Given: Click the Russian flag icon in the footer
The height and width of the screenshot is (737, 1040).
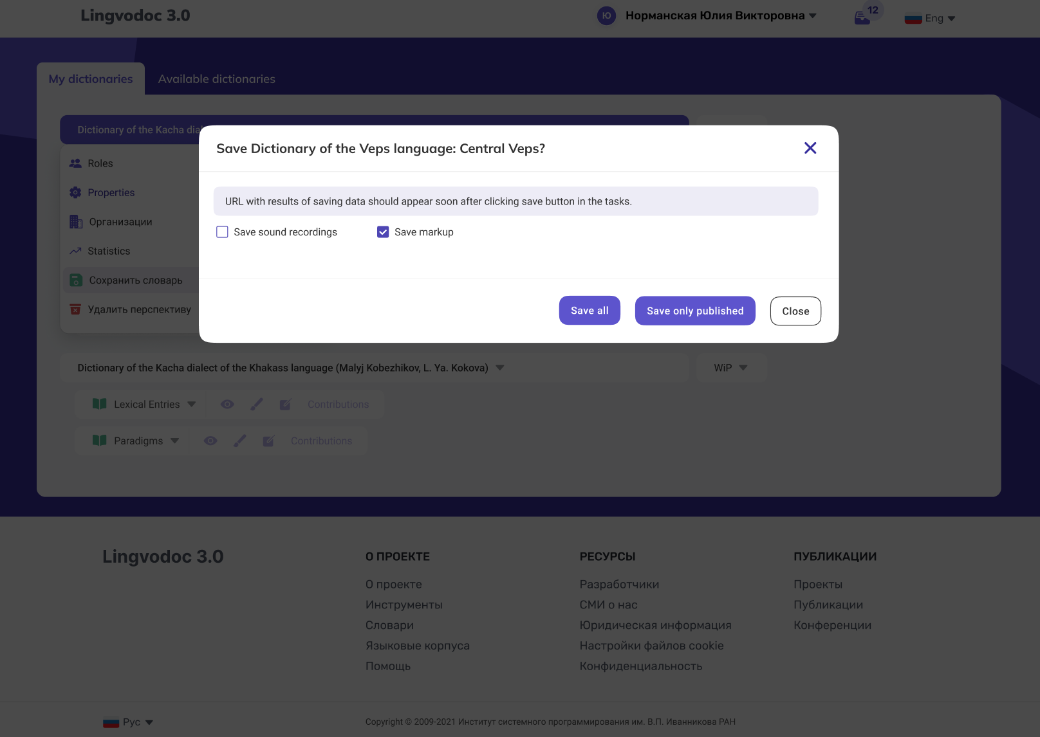Looking at the screenshot, I should click(111, 723).
